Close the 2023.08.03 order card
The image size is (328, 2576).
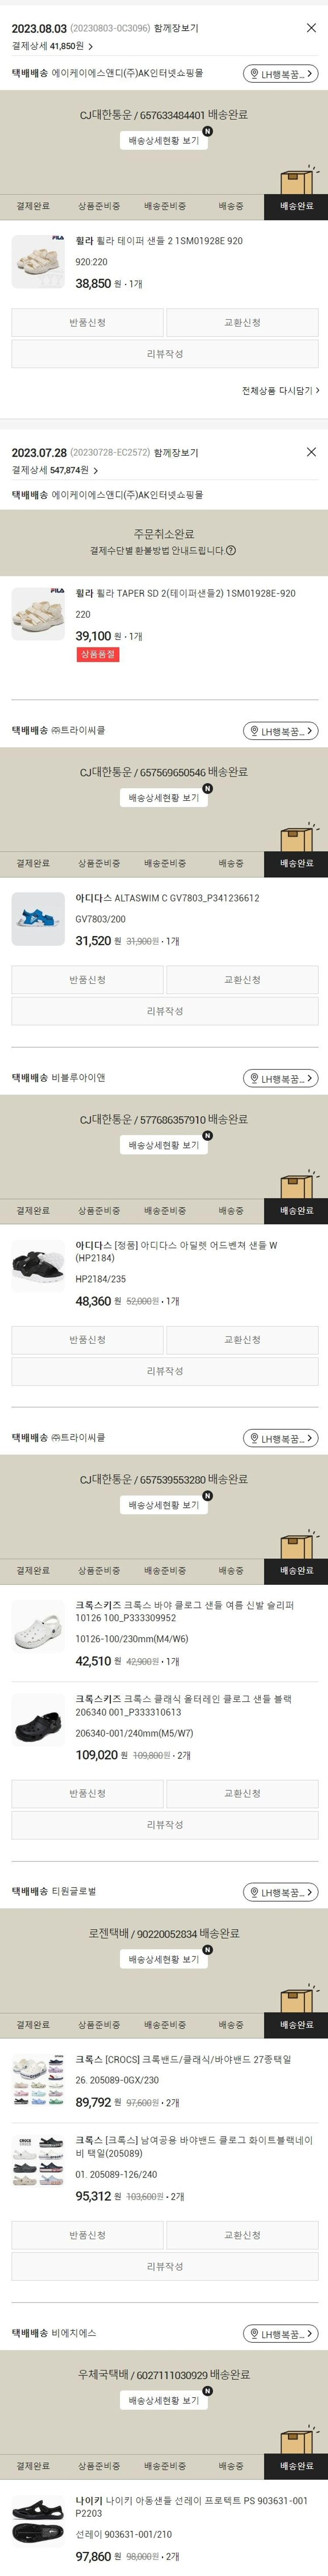311,28
